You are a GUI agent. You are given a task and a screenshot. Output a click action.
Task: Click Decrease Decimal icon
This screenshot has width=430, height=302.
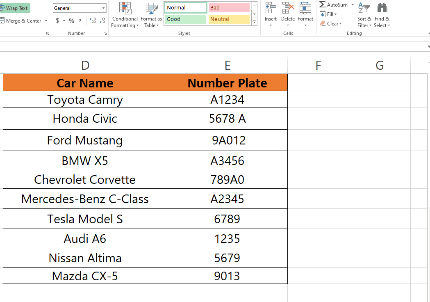point(102,21)
